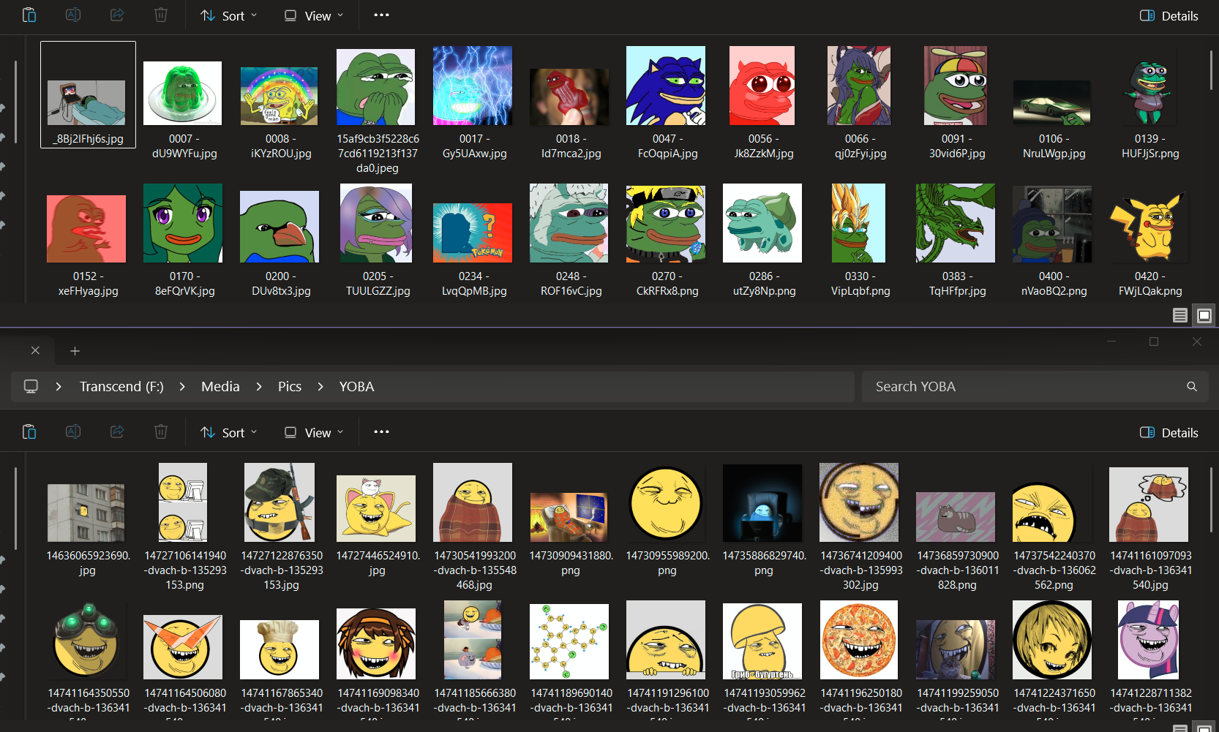Select the Pikachu image 0420 - FWjLQak.png
The width and height of the screenshot is (1219, 732).
pyautogui.click(x=1149, y=226)
